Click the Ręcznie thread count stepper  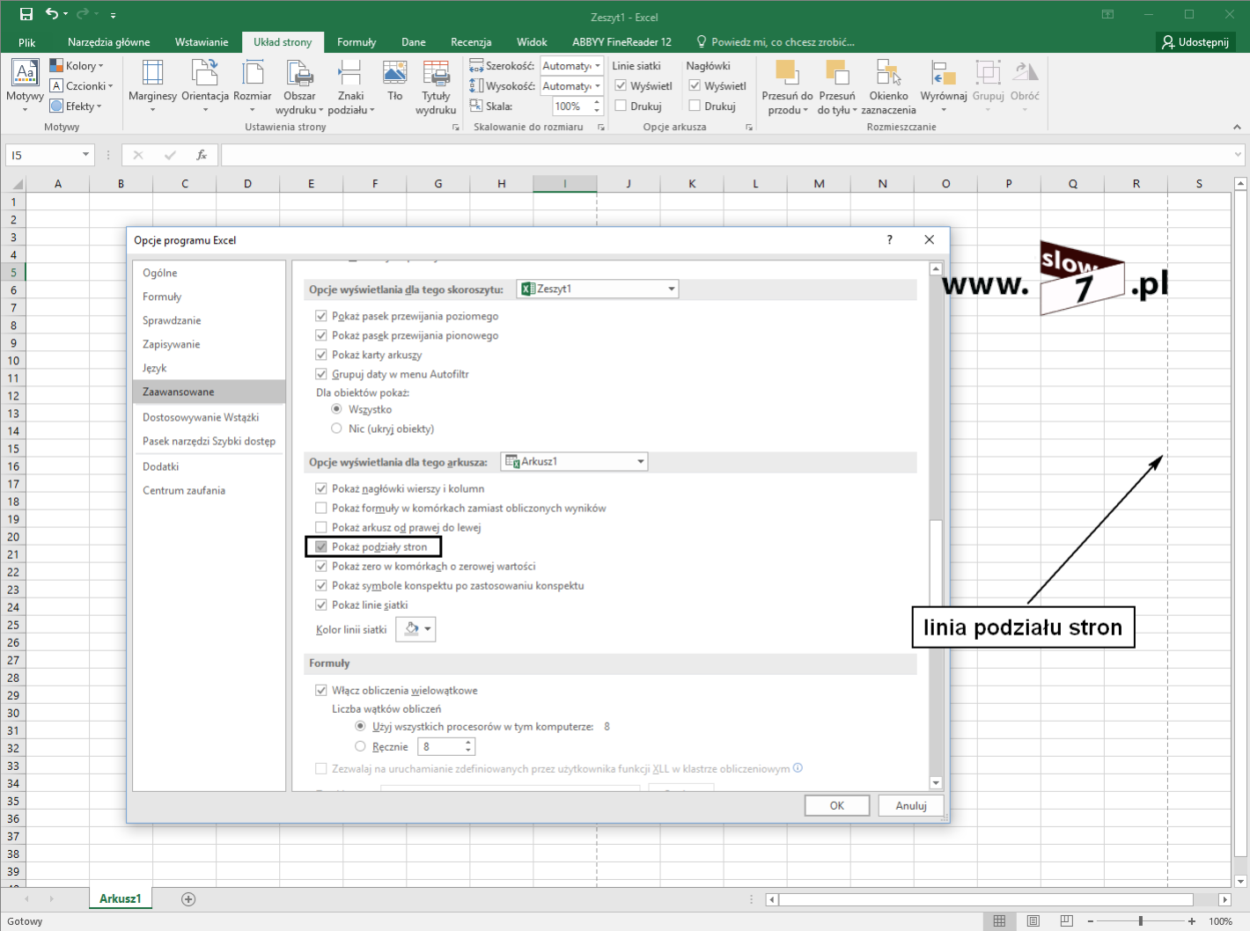468,746
